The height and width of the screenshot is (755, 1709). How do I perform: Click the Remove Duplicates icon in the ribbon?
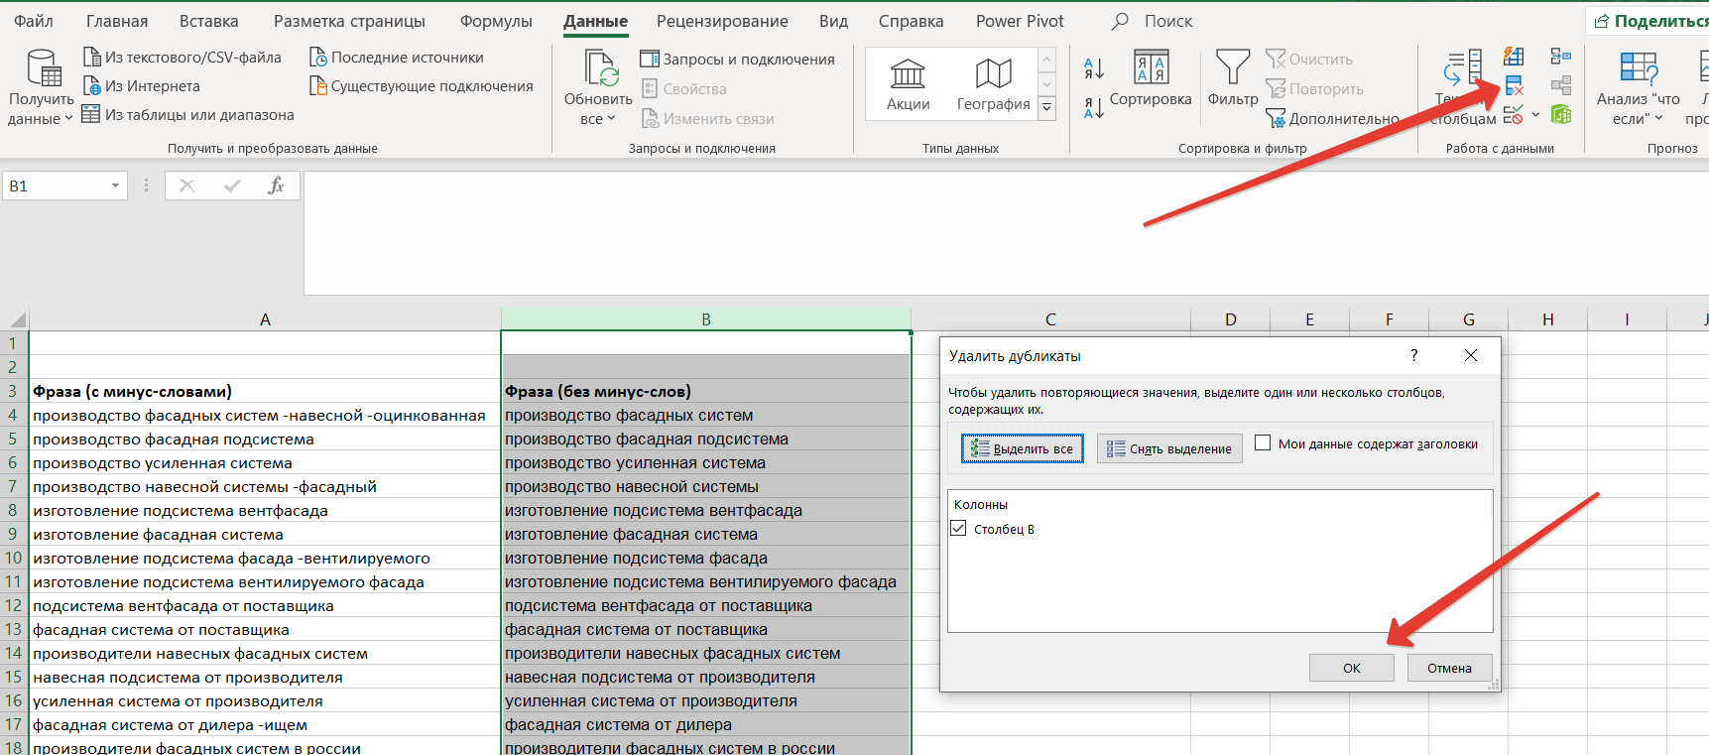pos(1514,86)
